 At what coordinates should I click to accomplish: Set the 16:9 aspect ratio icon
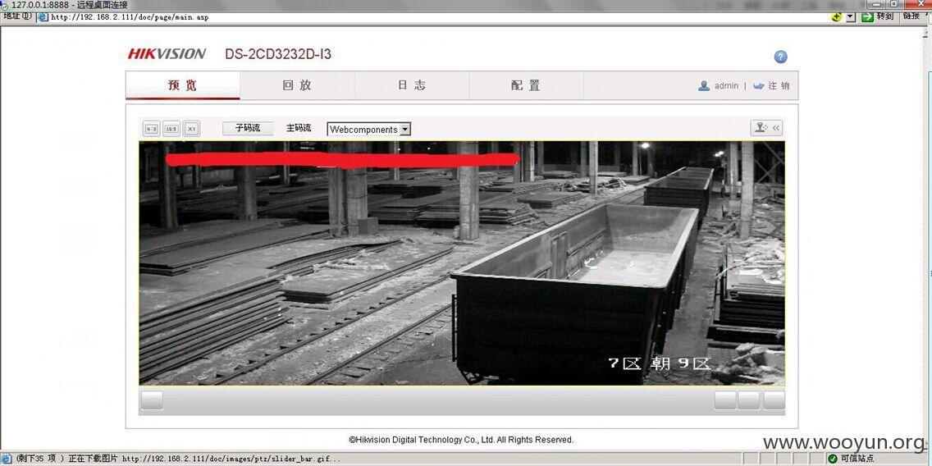(x=171, y=128)
